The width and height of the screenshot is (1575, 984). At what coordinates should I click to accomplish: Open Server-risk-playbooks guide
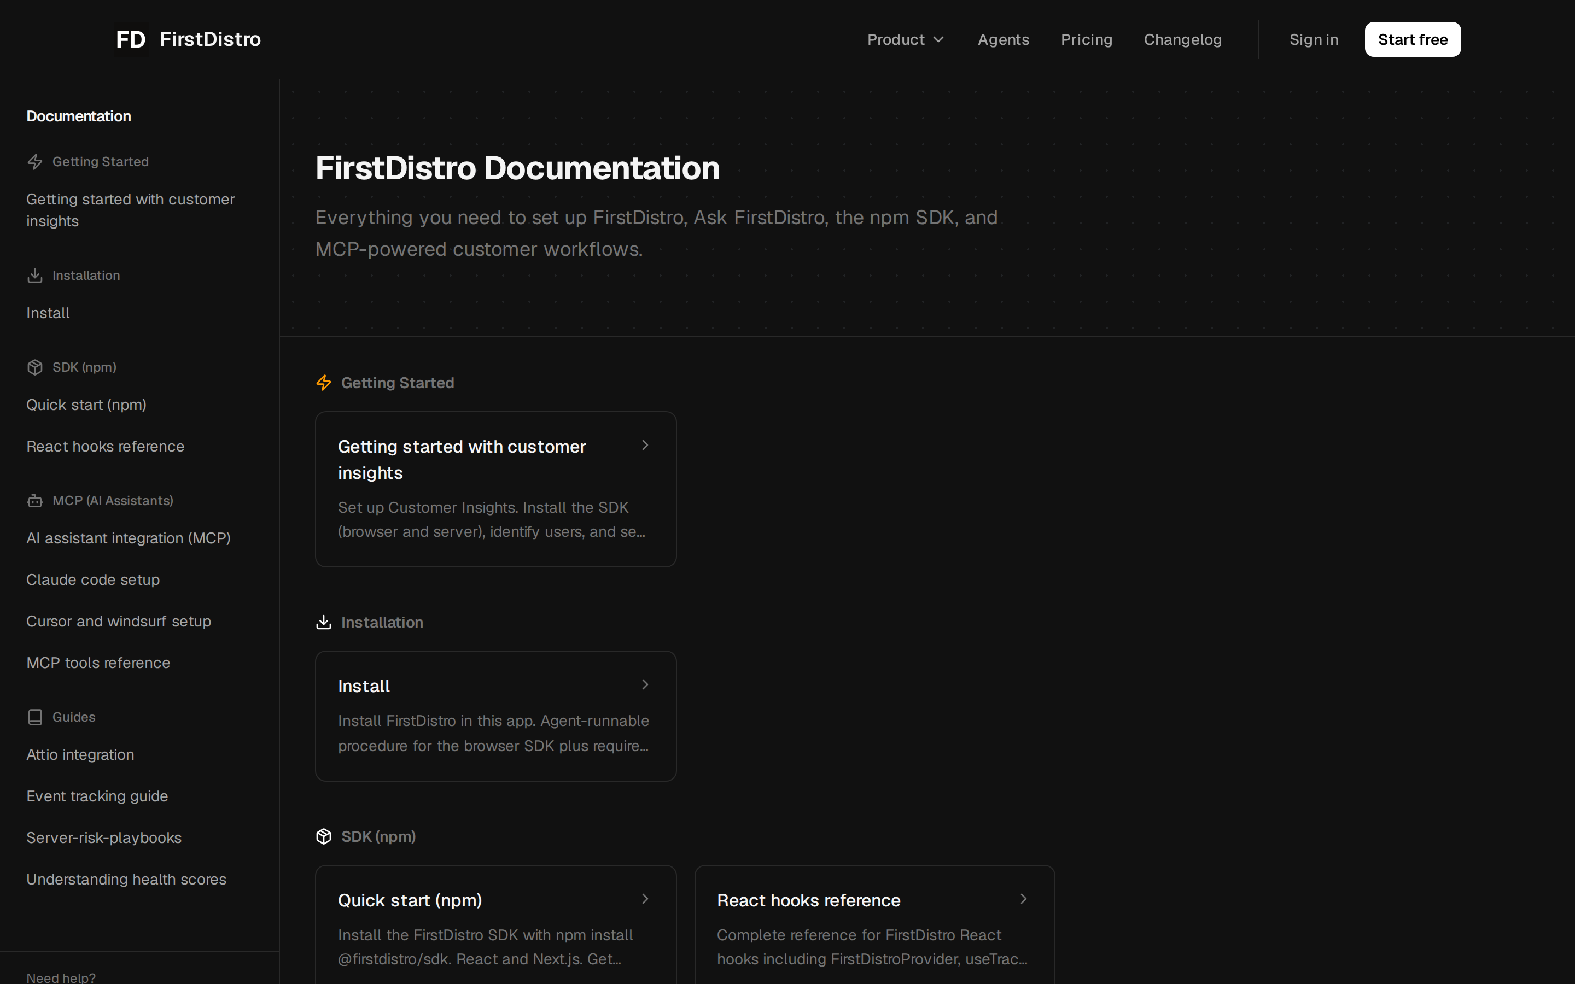pos(103,838)
